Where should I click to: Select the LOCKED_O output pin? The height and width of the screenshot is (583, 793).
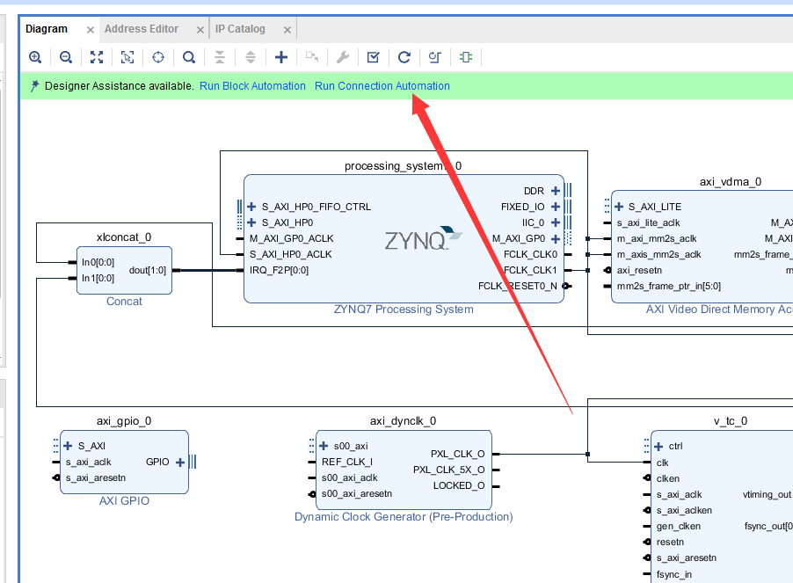[x=459, y=485]
